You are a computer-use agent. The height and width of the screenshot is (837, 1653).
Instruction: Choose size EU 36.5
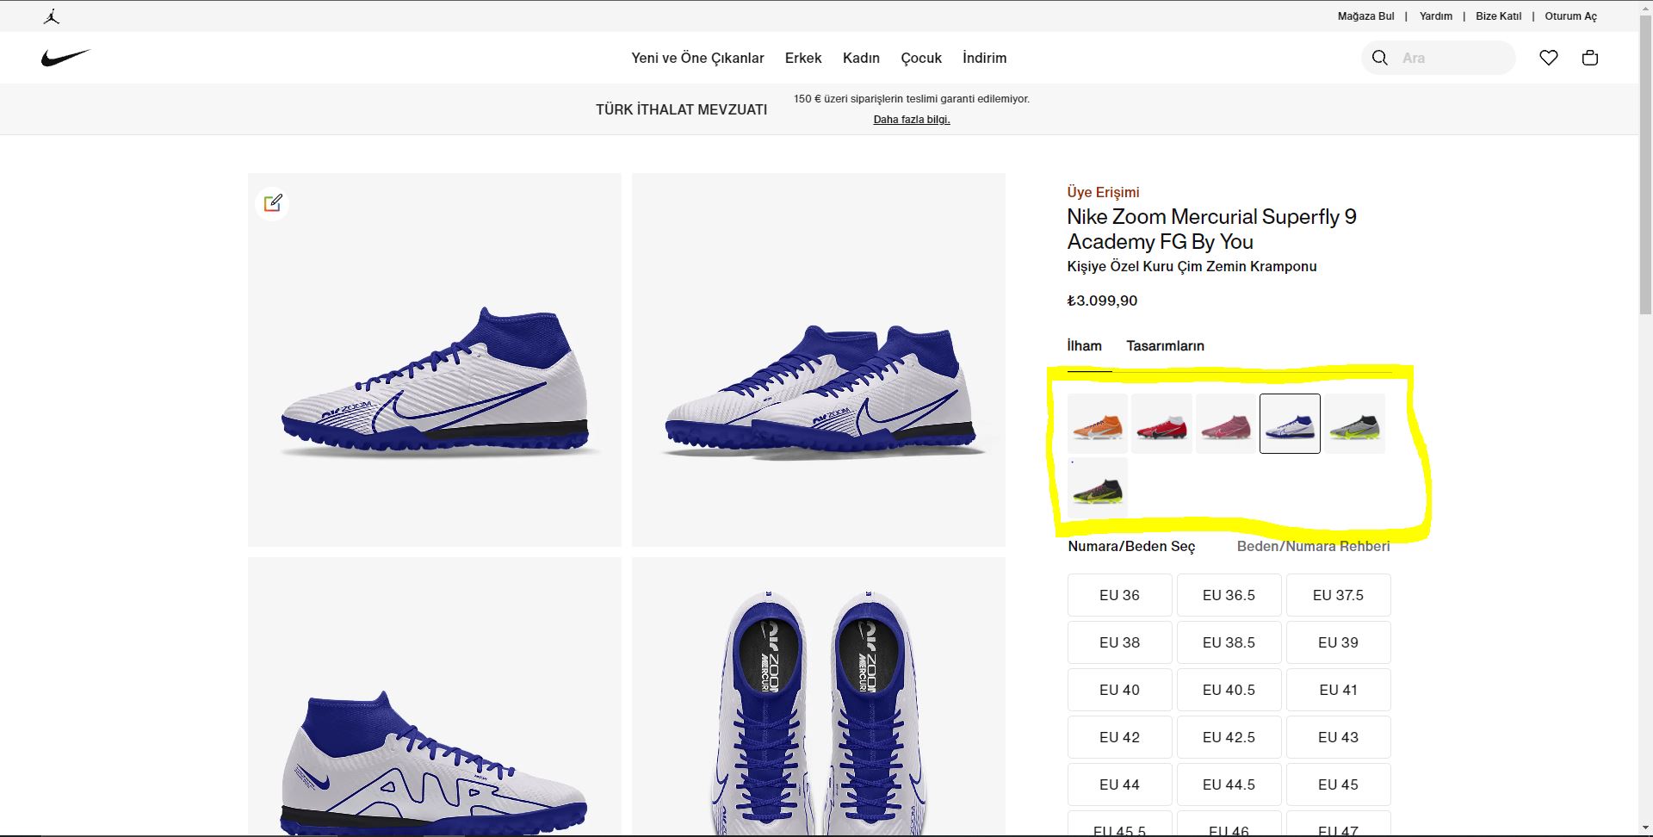pyautogui.click(x=1229, y=595)
